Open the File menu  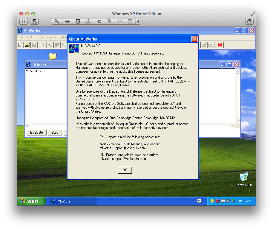click(x=21, y=37)
